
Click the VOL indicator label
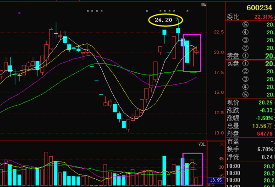[201, 144]
